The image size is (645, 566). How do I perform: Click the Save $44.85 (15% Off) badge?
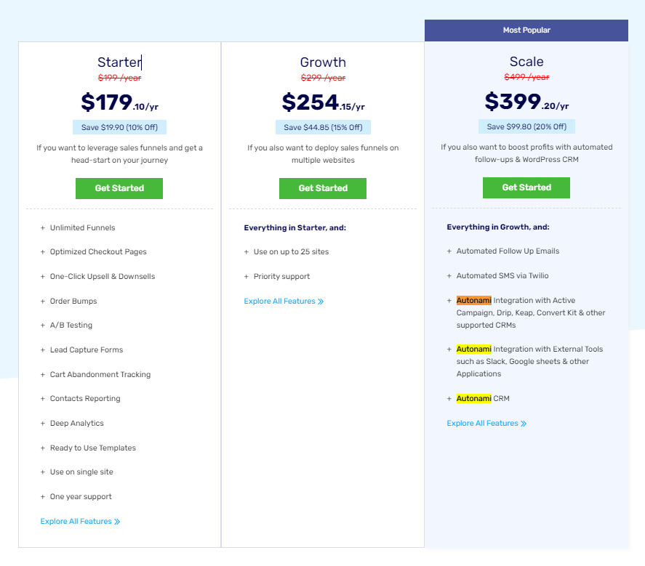point(323,127)
